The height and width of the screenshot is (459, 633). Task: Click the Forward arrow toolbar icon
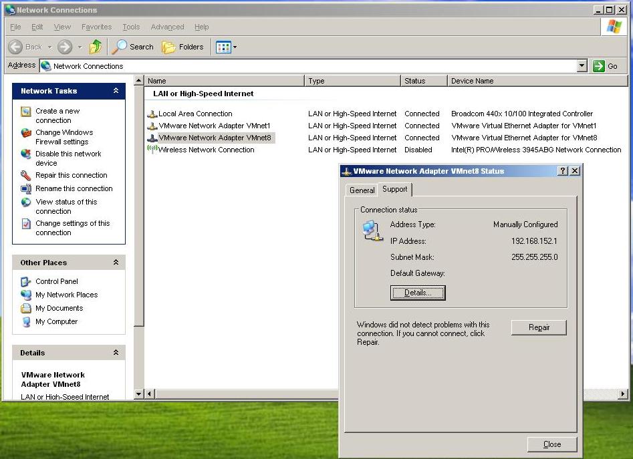click(x=65, y=47)
